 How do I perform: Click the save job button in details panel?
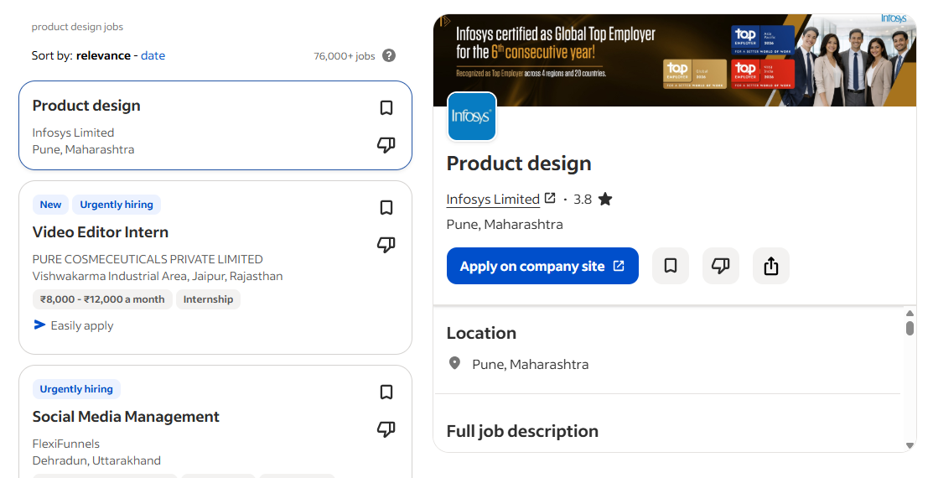pos(671,266)
